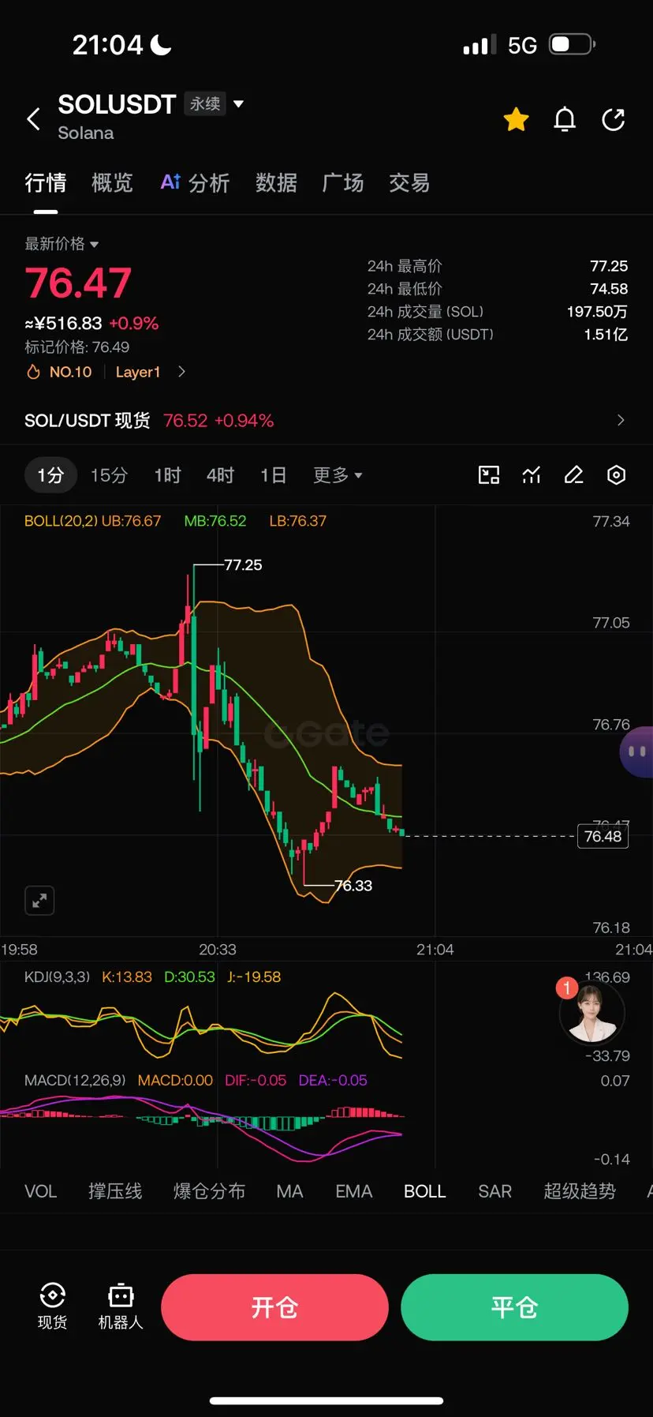Tap the 永续 perpetual label
Image resolution: width=653 pixels, height=1417 pixels.
click(x=205, y=103)
